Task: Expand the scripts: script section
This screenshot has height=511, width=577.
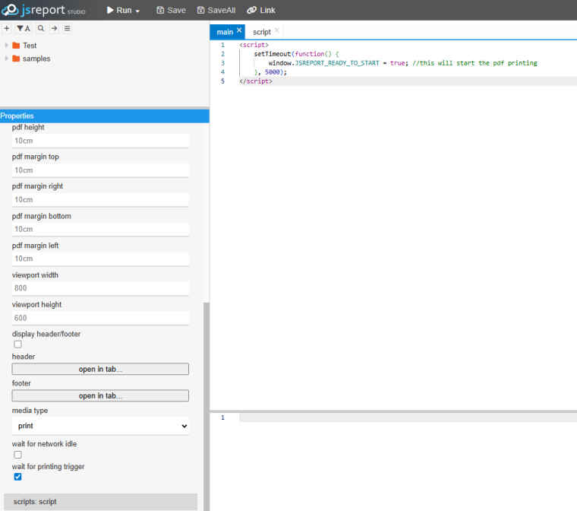Action: (100, 502)
